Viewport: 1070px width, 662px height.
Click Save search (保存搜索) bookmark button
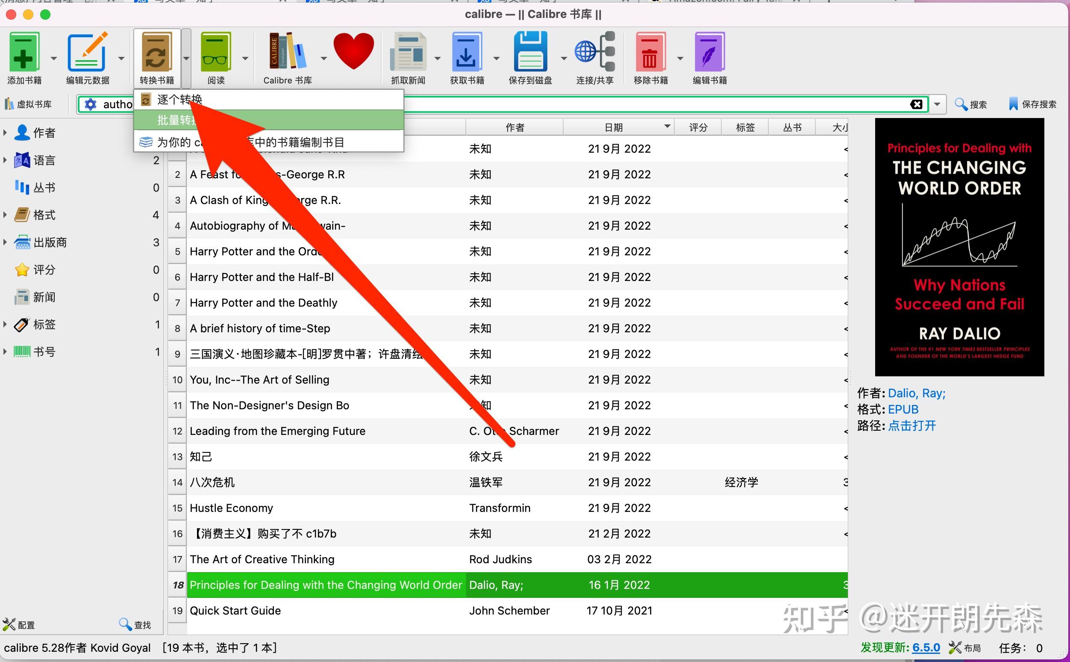click(x=1032, y=104)
